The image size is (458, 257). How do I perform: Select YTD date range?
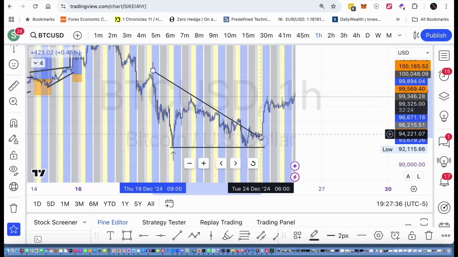click(x=109, y=204)
